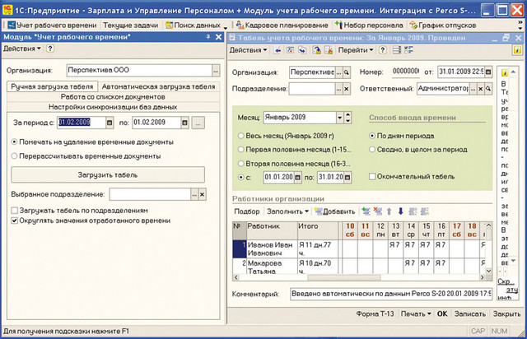Click the down arrow of the workers table vertical scrollbar

(488, 271)
